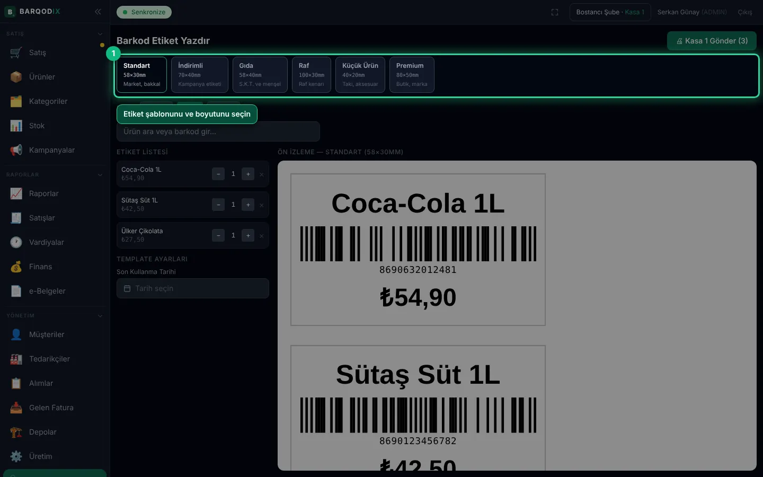Collapse the sidebar with double chevron

point(98,12)
